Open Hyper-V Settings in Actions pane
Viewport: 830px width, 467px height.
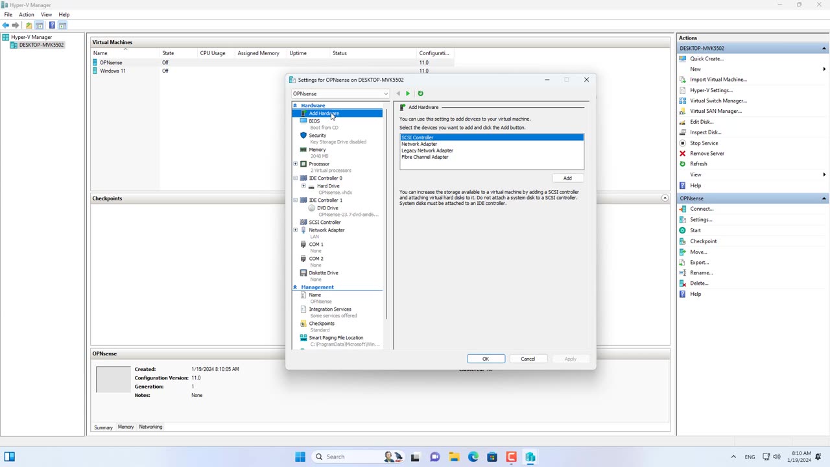click(x=711, y=90)
